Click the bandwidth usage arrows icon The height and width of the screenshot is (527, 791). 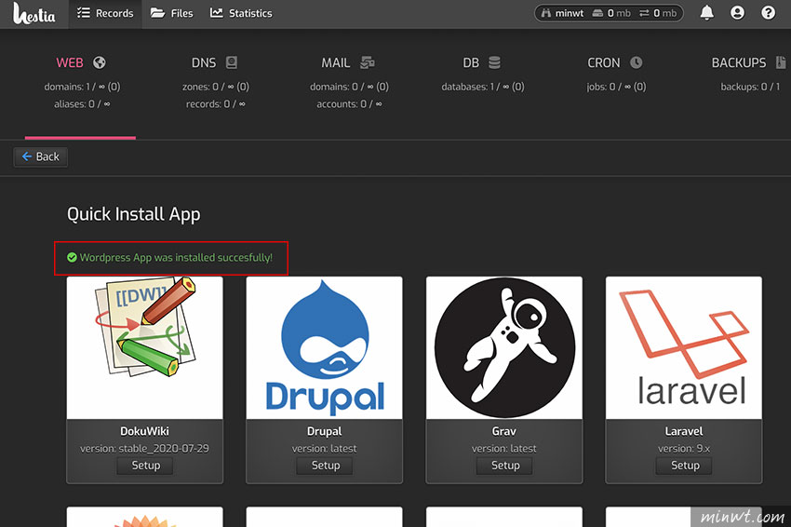click(644, 14)
